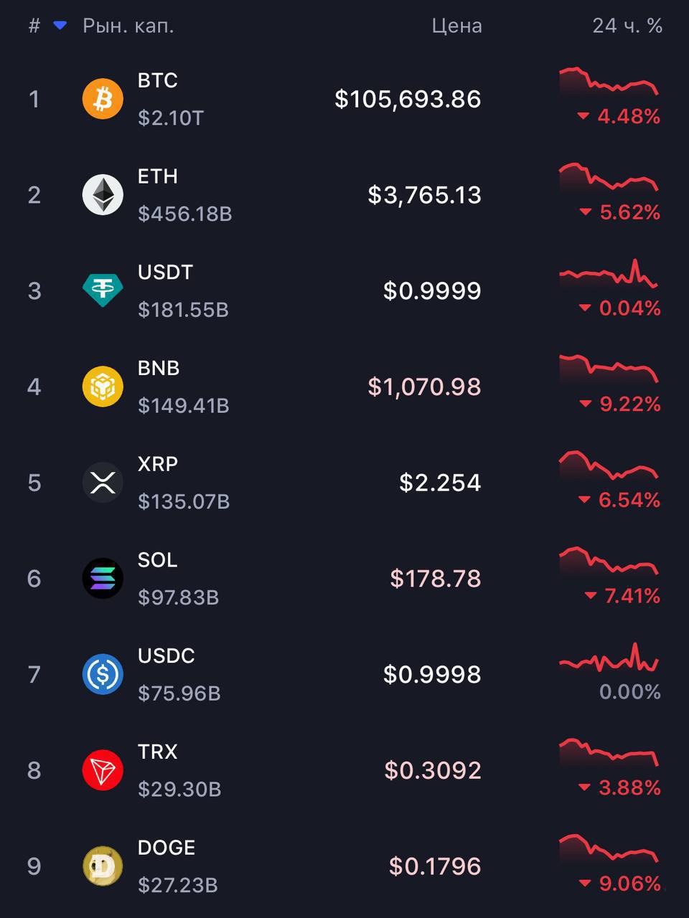This screenshot has width=689, height=918.
Task: Open the ETH ticker label
Action: pyautogui.click(x=157, y=176)
